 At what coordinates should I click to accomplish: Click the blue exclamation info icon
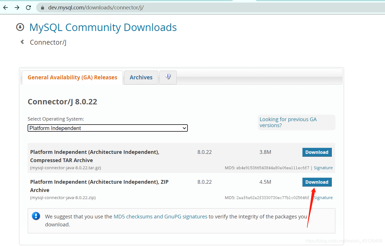(x=36, y=216)
